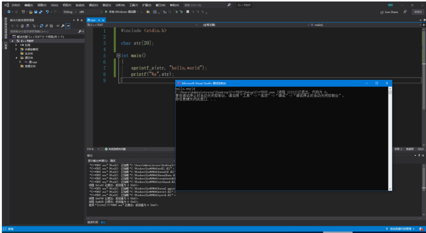Open the Solution Explorer window options arrow
This screenshot has width=426, height=233.
74,20
